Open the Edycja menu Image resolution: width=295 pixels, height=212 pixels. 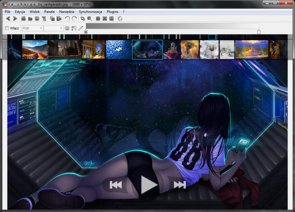[20, 12]
